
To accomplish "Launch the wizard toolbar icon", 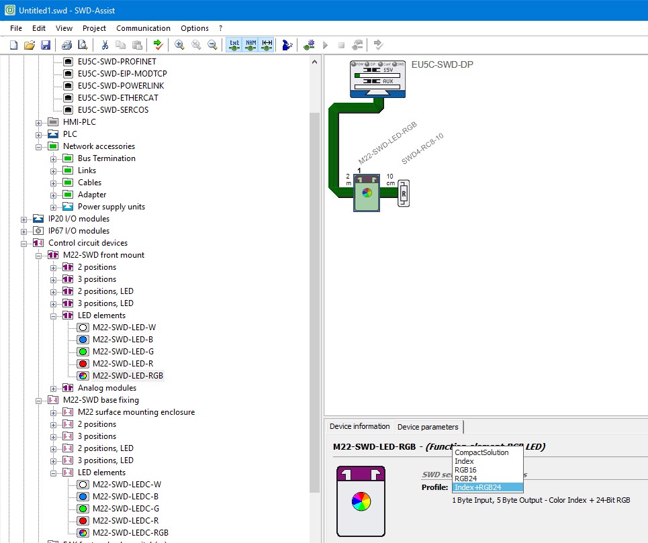I will click(287, 44).
